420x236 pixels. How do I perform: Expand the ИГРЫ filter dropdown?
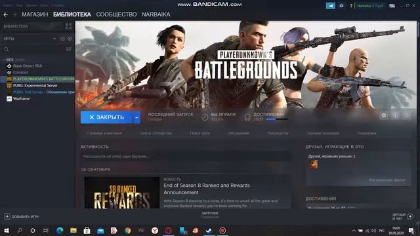(x=54, y=39)
